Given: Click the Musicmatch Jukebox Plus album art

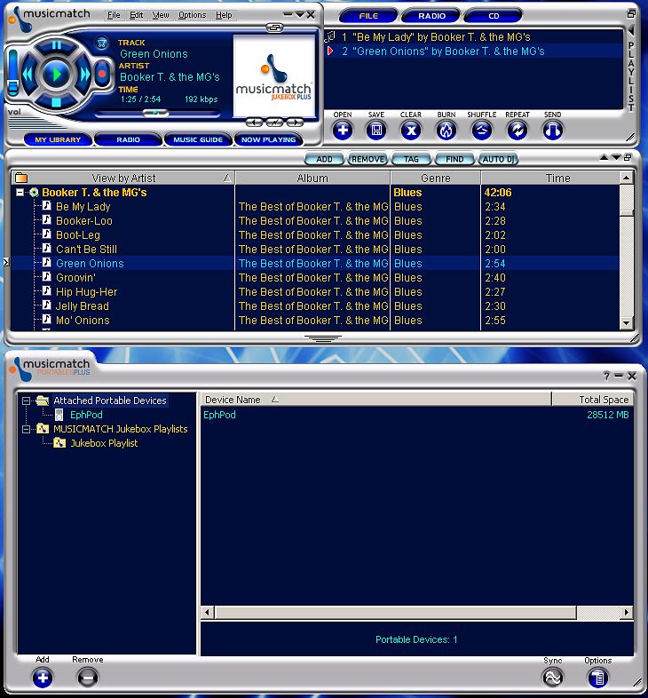Looking at the screenshot, I should click(273, 75).
